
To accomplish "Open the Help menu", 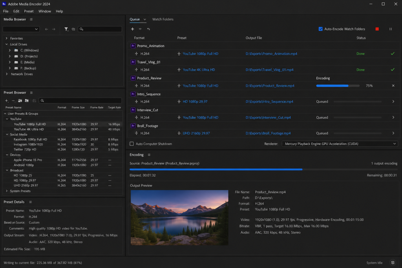I will [59, 11].
